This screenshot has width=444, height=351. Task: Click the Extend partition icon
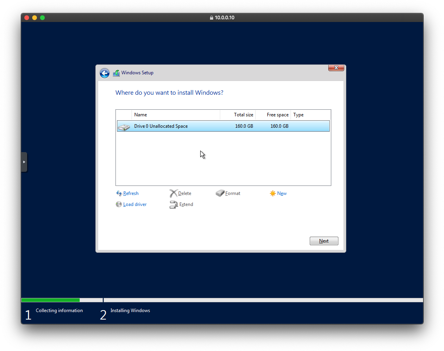click(174, 204)
